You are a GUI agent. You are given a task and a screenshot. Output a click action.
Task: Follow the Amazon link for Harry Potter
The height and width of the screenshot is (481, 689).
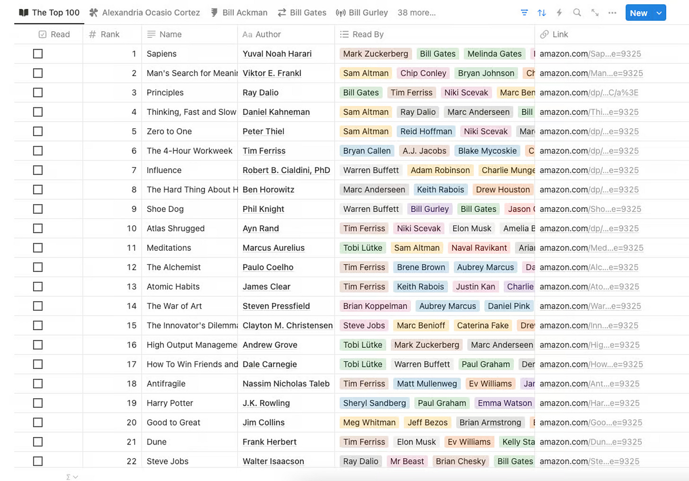(x=590, y=403)
